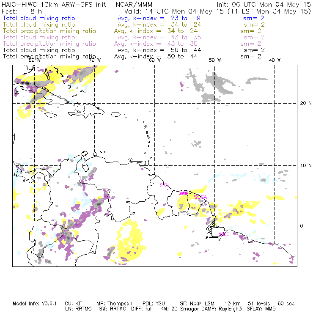Viewport: 313px width, 313px height.
Task: Click the 10 N latitude label
Action: (306, 165)
